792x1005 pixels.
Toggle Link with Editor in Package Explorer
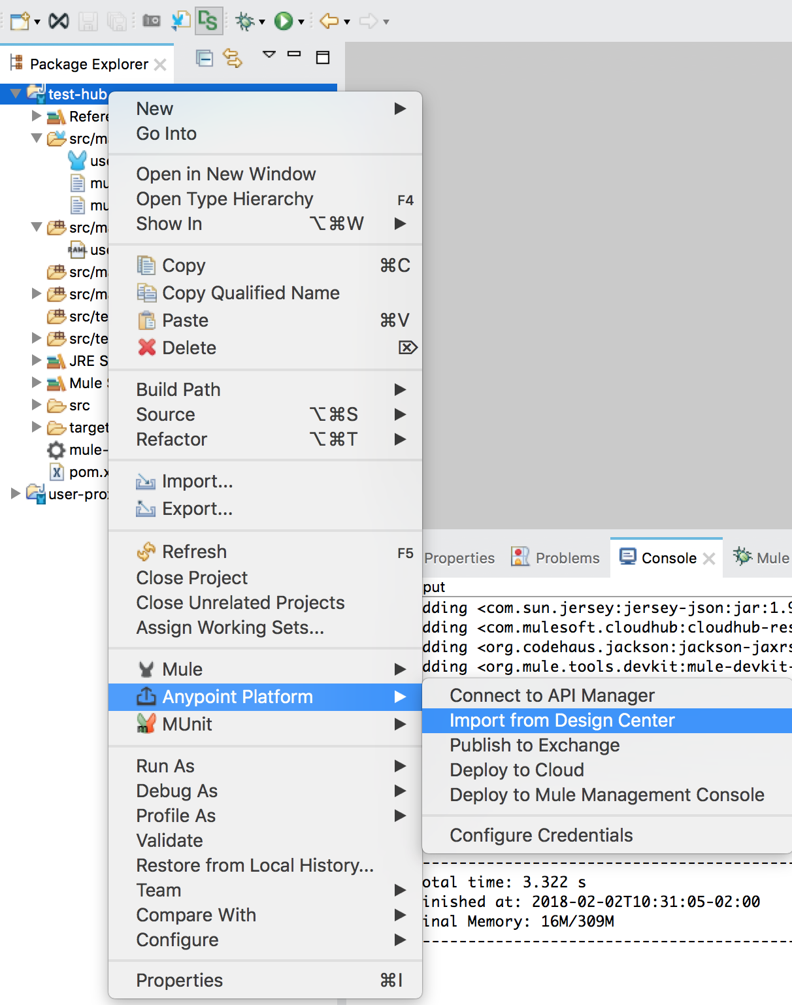[x=233, y=59]
